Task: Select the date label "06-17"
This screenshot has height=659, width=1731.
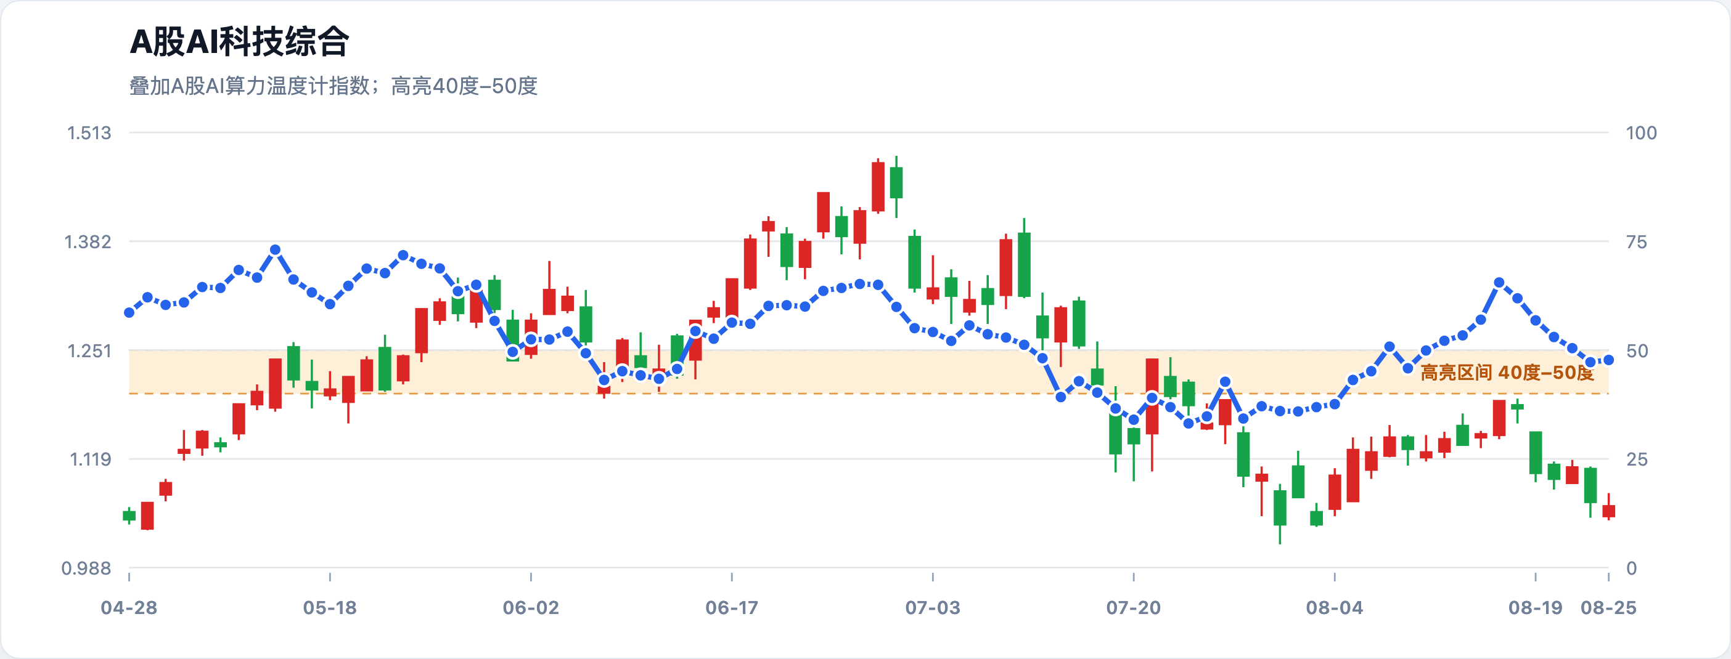Action: [732, 608]
